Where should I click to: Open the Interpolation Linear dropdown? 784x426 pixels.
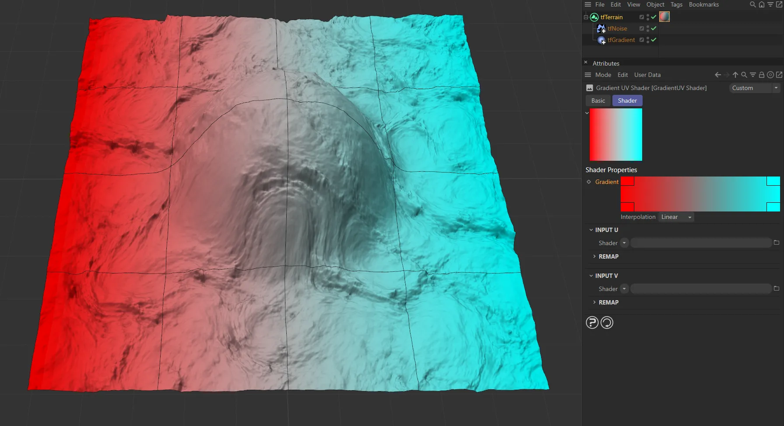[676, 217]
